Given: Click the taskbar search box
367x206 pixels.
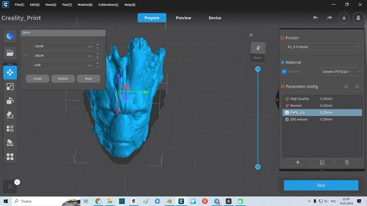Looking at the screenshot, I should [46, 201].
